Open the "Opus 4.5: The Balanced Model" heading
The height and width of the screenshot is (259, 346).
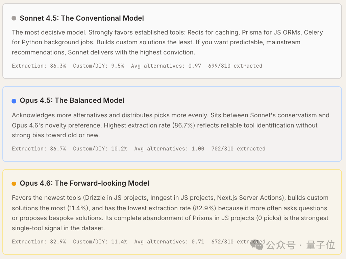click(72, 101)
